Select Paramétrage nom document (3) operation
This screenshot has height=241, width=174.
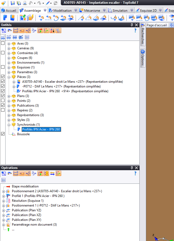pyautogui.click(x=34, y=224)
